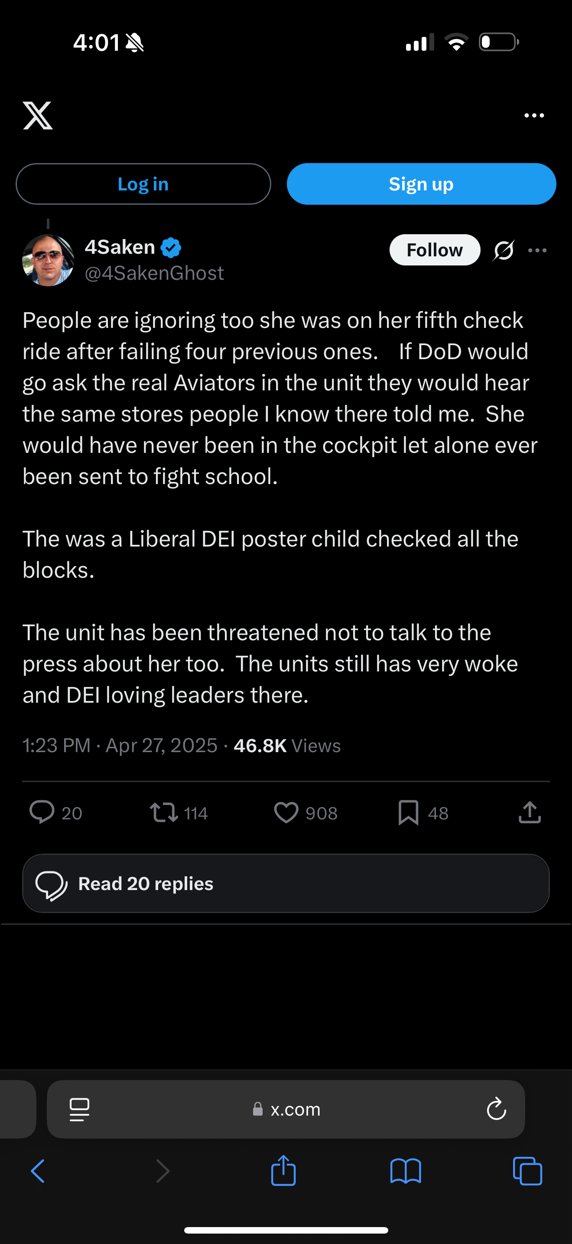Open Safari bookmarks book icon

(406, 1171)
